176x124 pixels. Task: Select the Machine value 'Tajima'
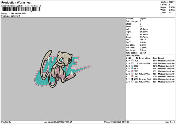coord(143,19)
